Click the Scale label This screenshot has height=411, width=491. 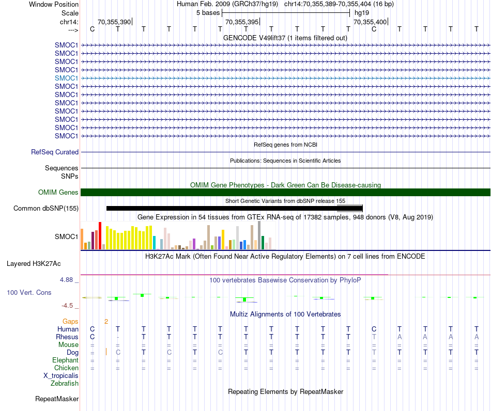pos(70,13)
